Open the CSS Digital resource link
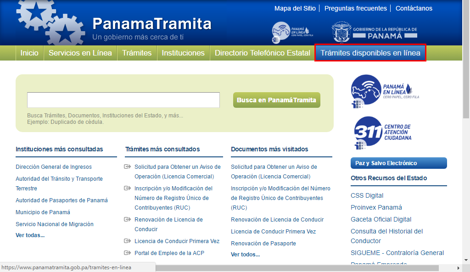Viewport: 470px width, 272px height. [x=367, y=195]
